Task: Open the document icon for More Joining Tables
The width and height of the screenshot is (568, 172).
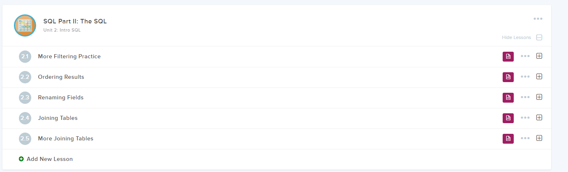Action: tap(508, 139)
